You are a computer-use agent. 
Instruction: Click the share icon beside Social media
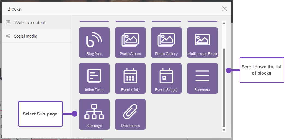pyautogui.click(x=8, y=36)
